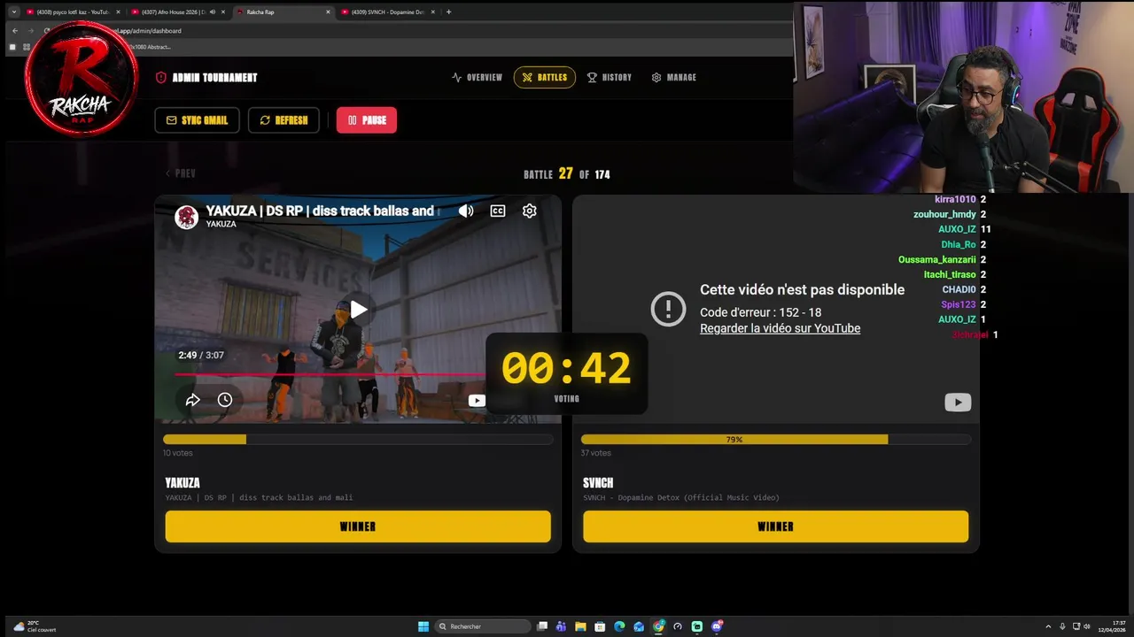This screenshot has width=1134, height=637.
Task: Show hidden system tray icons
Action: click(x=1048, y=626)
